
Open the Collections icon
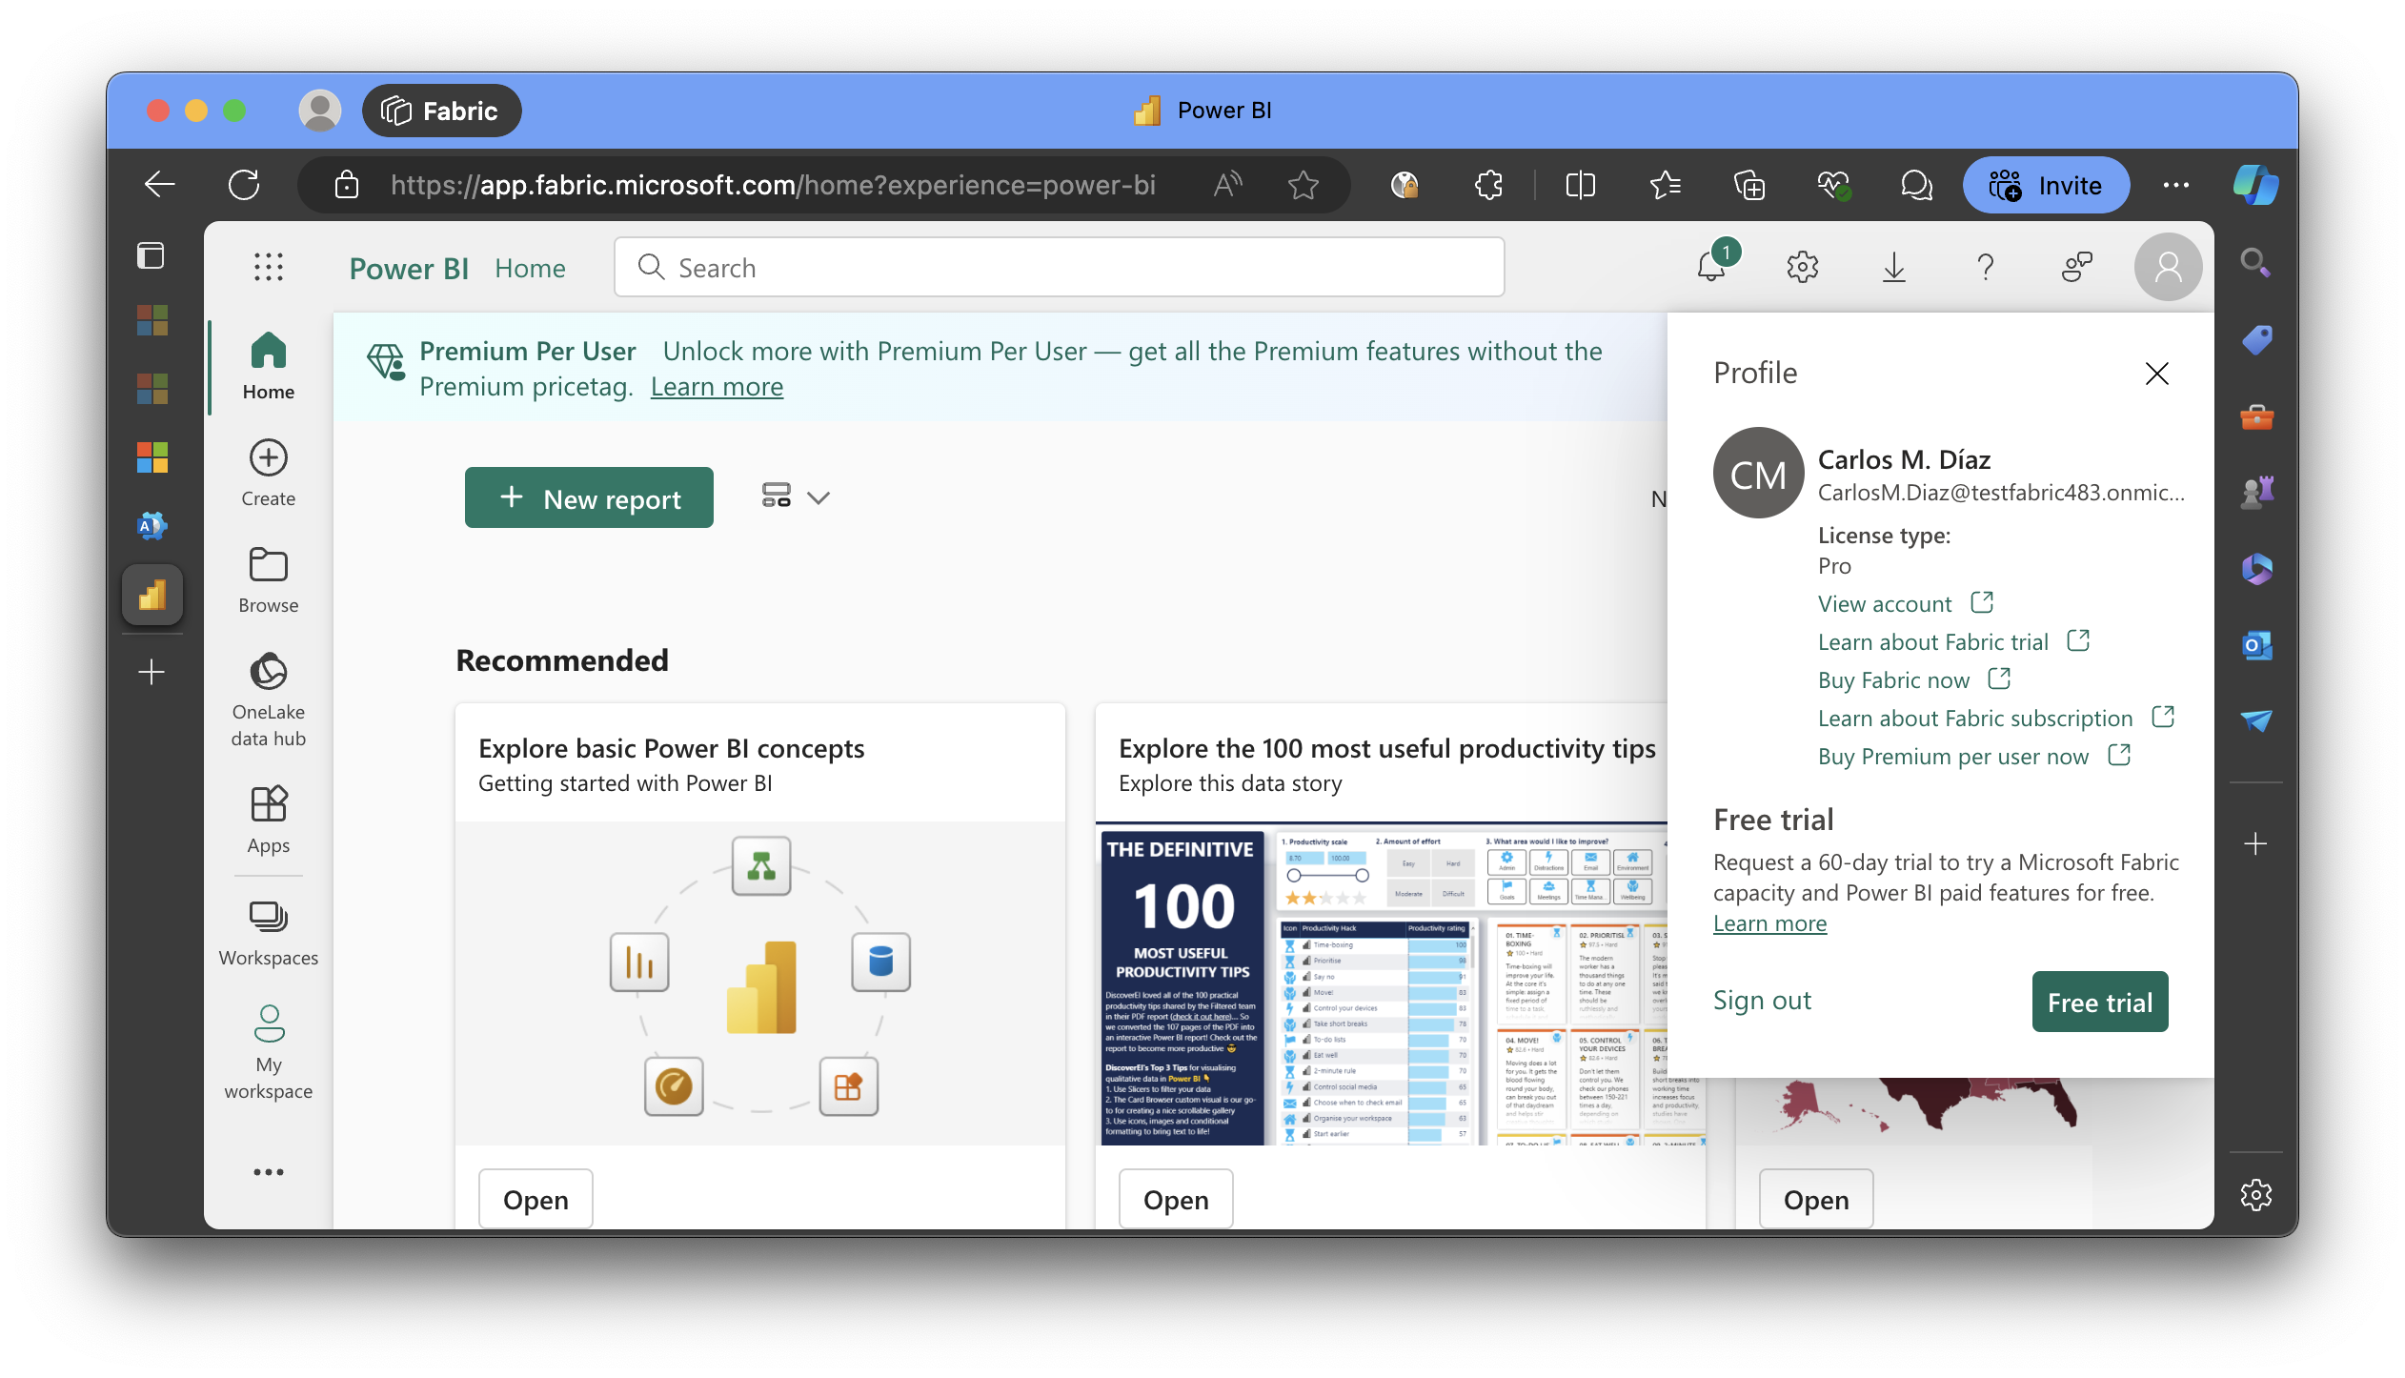tap(1749, 185)
